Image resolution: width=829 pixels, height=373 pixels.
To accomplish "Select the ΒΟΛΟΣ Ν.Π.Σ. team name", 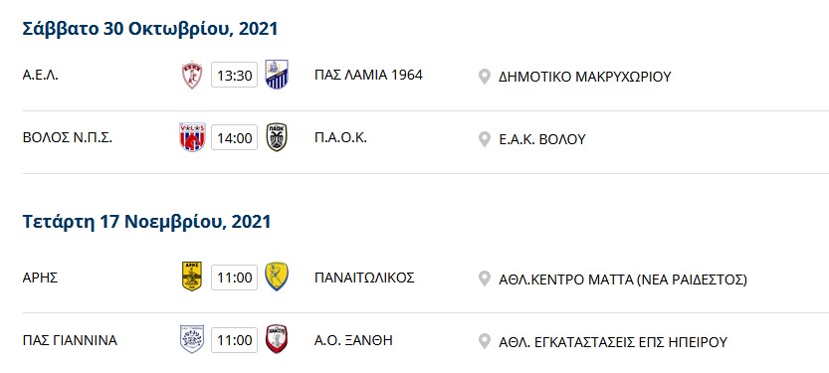I will tap(68, 138).
